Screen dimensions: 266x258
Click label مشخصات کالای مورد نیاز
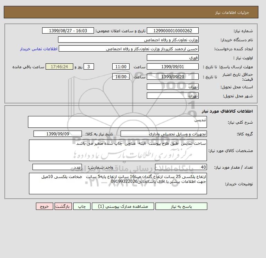[230, 151]
